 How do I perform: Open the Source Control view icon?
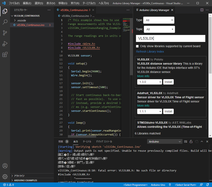(x=5, y=33)
